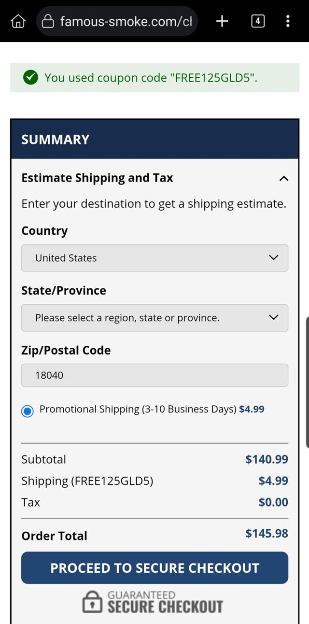Select the Promotional Shipping radio button

[28, 411]
